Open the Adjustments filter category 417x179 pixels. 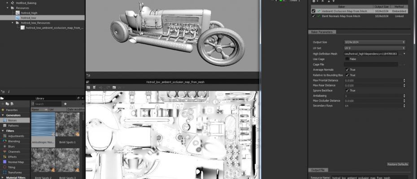click(x=5, y=136)
